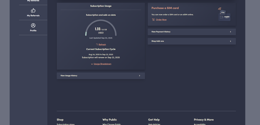Click the circular refresh arrow icon
Image resolution: width=260 pixels, height=125 pixels.
[x=97, y=45]
